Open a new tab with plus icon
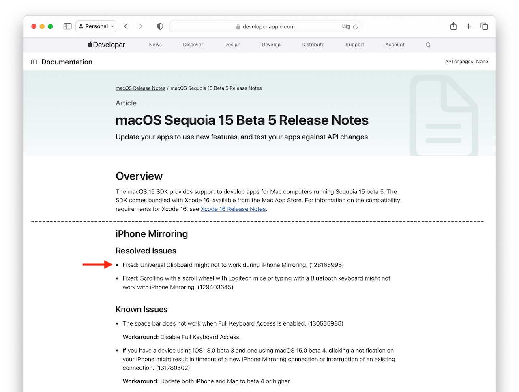 pyautogui.click(x=468, y=26)
